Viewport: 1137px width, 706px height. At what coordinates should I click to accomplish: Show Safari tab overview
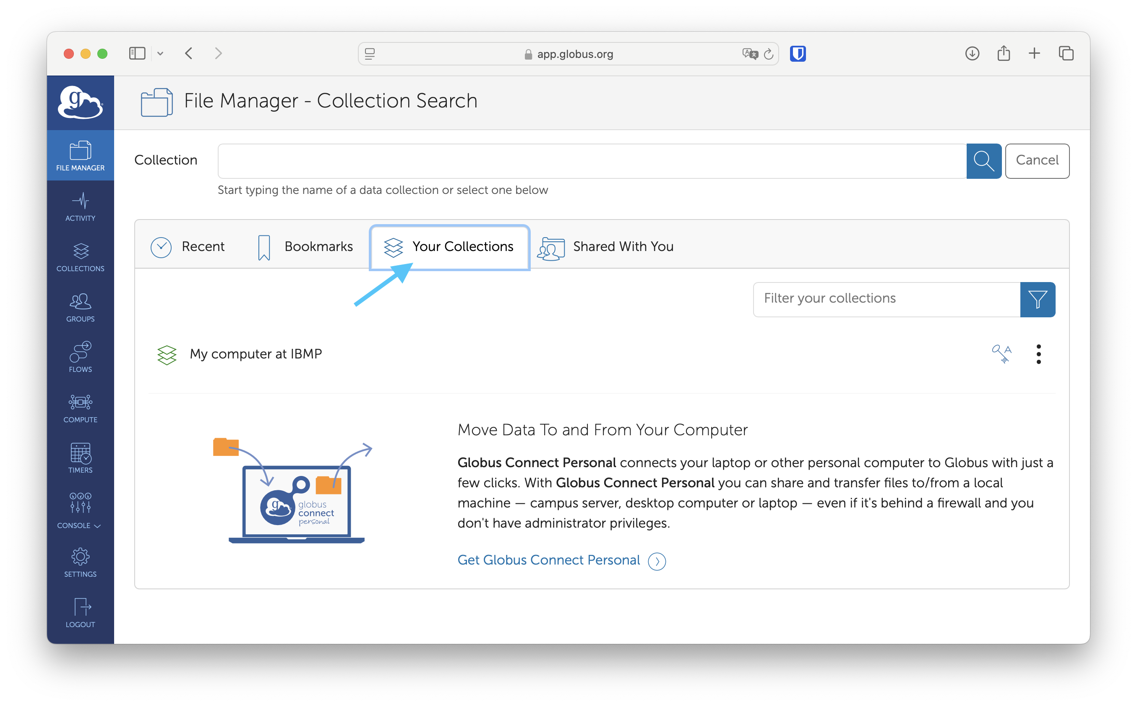pyautogui.click(x=1066, y=54)
